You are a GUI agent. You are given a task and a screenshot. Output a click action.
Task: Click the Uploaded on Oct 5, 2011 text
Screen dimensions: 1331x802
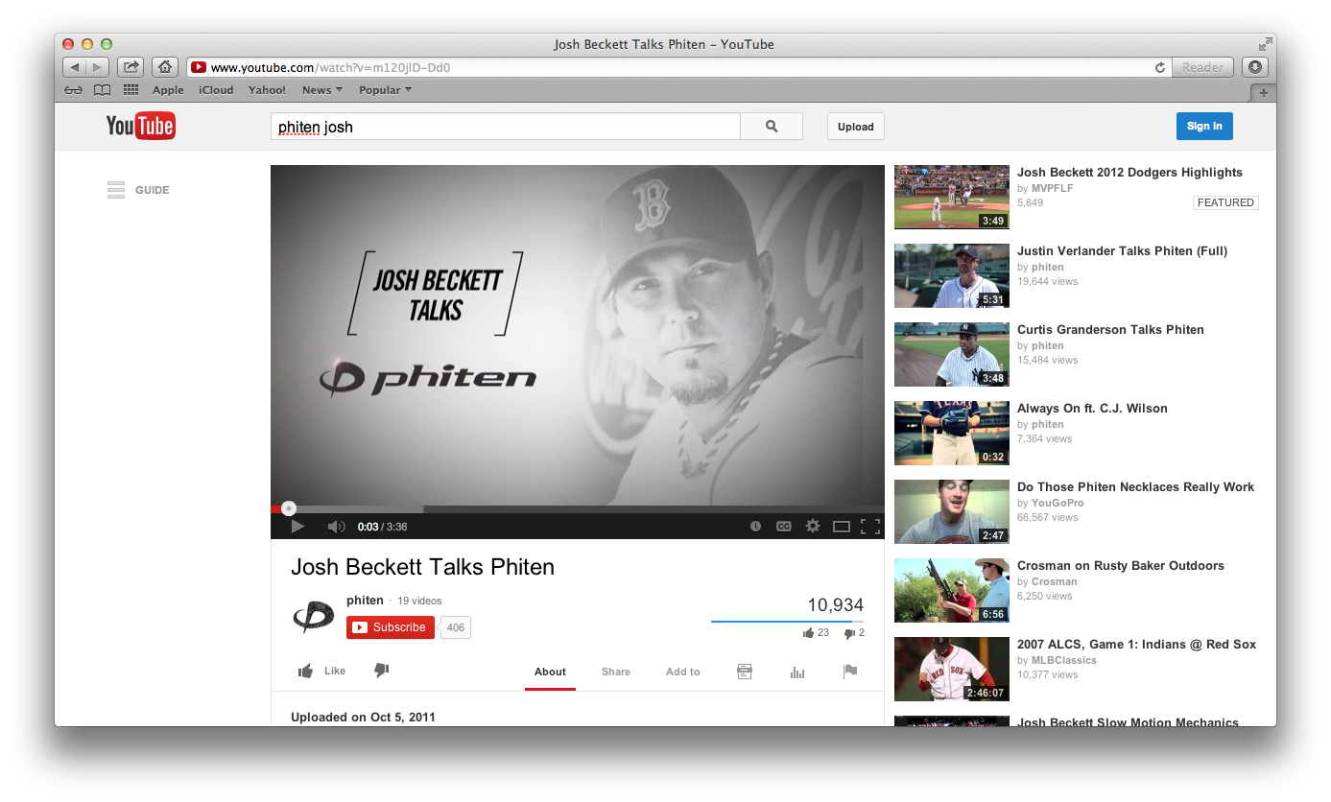363,717
